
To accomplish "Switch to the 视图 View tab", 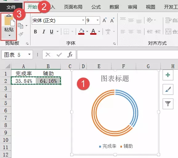I will tap(151, 7).
